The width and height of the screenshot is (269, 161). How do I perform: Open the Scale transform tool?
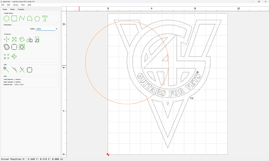pyautogui.click(x=14, y=39)
